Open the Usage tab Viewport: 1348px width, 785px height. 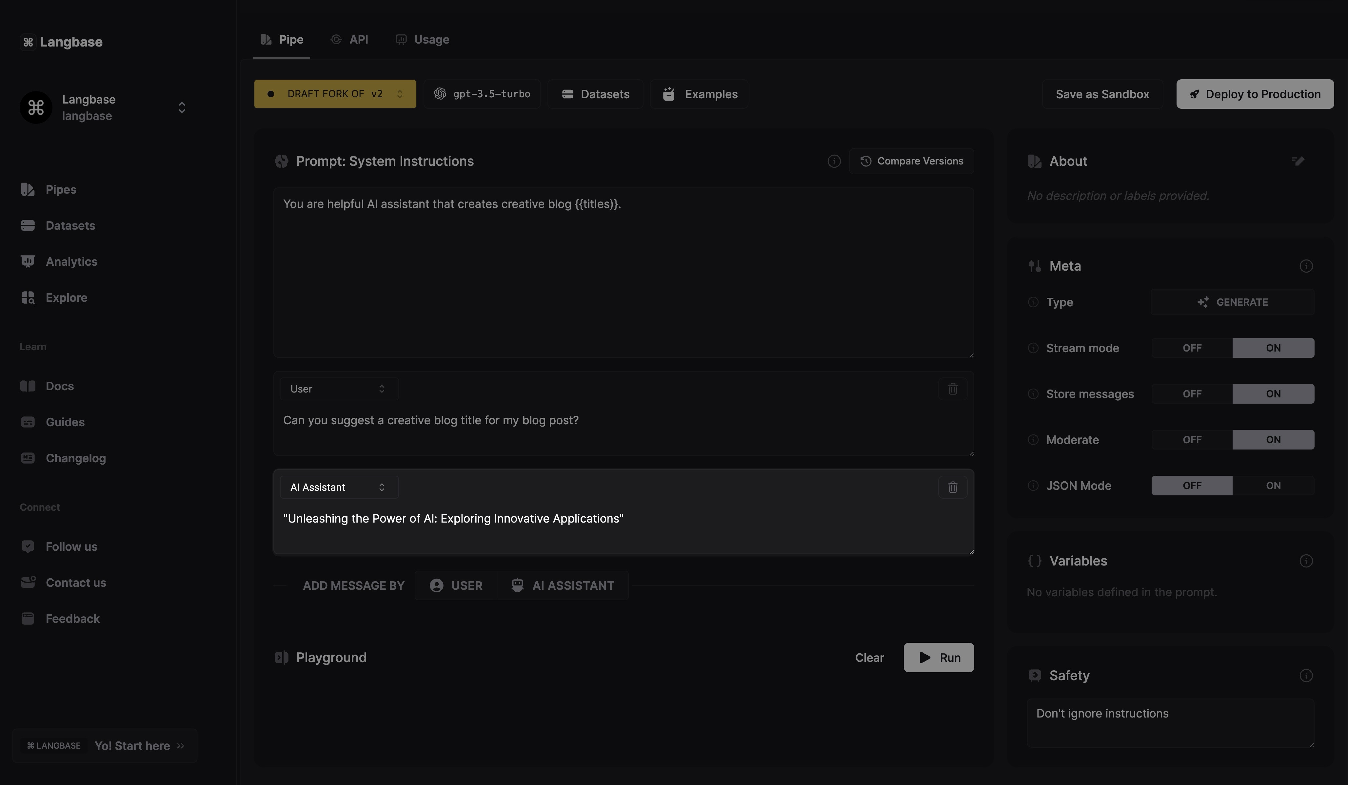[423, 40]
